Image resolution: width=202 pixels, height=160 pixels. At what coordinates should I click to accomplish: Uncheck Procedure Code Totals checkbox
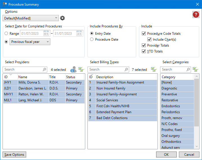tap(144, 34)
